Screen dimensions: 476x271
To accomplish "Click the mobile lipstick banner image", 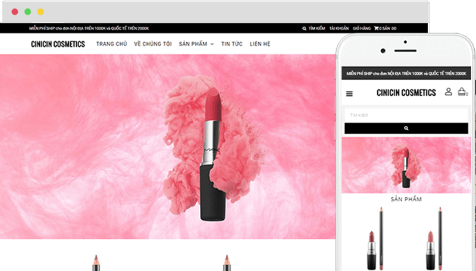I will pos(406,165).
